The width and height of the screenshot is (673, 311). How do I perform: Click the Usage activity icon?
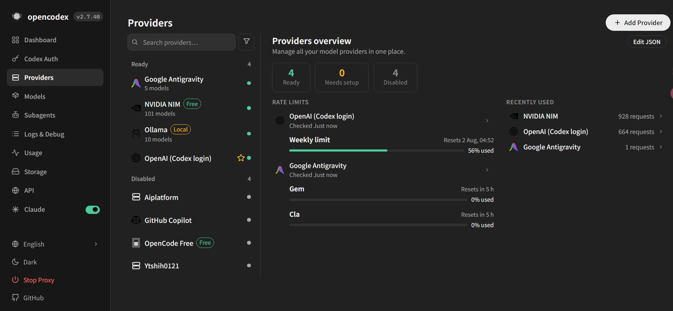coord(15,153)
